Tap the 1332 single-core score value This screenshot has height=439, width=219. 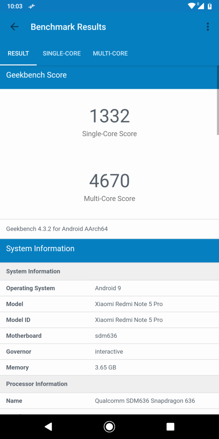[x=109, y=116]
